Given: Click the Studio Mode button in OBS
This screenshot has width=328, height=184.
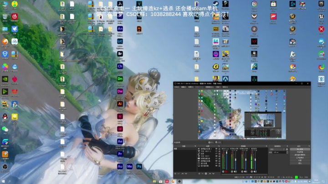Looking at the screenshot, I should [x=300, y=158].
